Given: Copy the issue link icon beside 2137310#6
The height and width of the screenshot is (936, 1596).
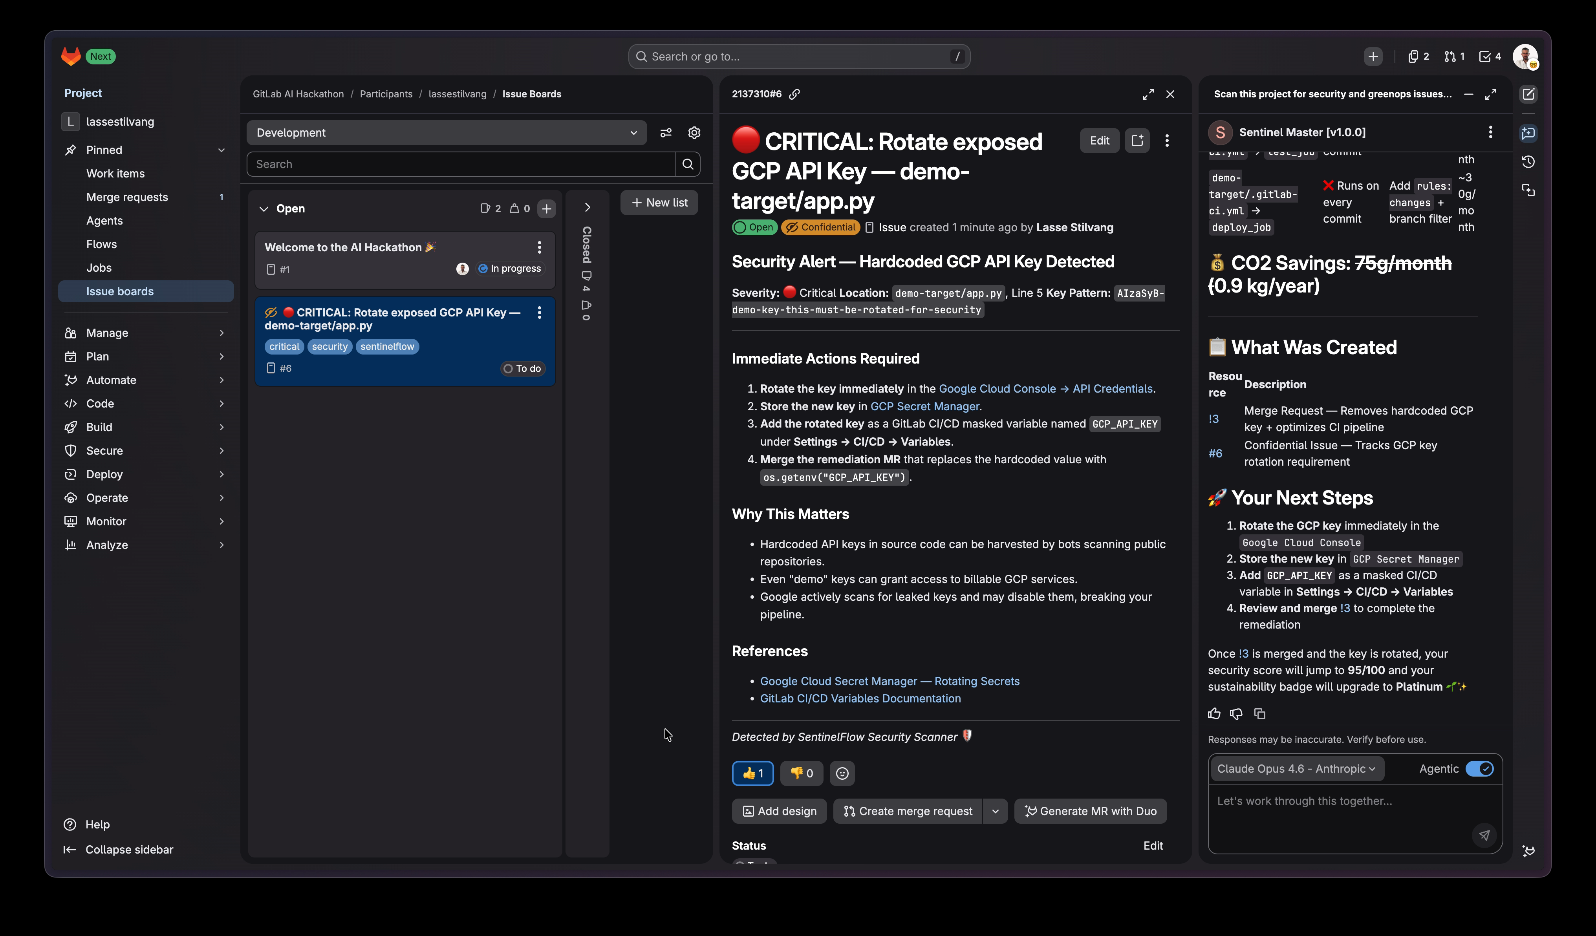Looking at the screenshot, I should [x=794, y=94].
